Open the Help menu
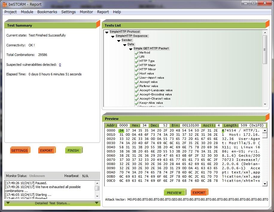274x212 pixels. tap(117, 12)
